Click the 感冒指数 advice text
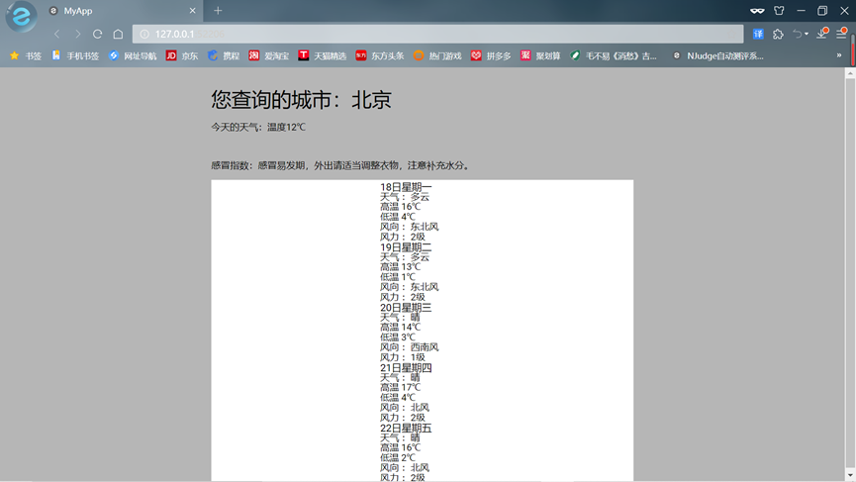This screenshot has width=856, height=482. pyautogui.click(x=341, y=165)
